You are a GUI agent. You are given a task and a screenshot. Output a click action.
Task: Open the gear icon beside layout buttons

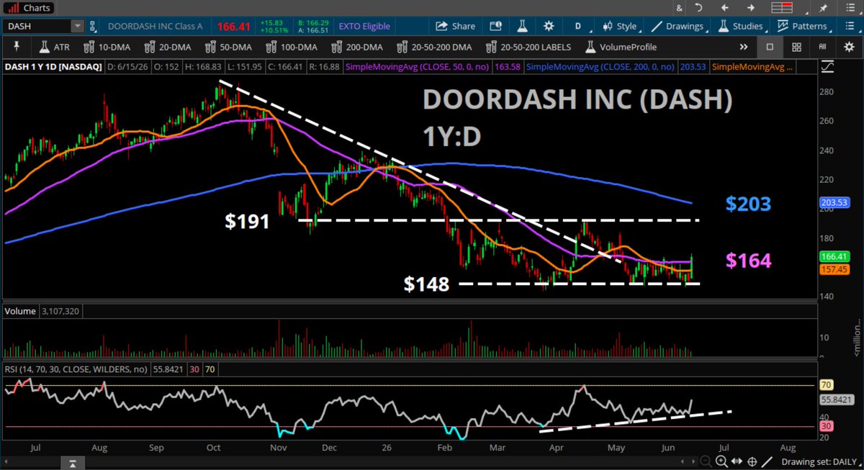pyautogui.click(x=849, y=47)
